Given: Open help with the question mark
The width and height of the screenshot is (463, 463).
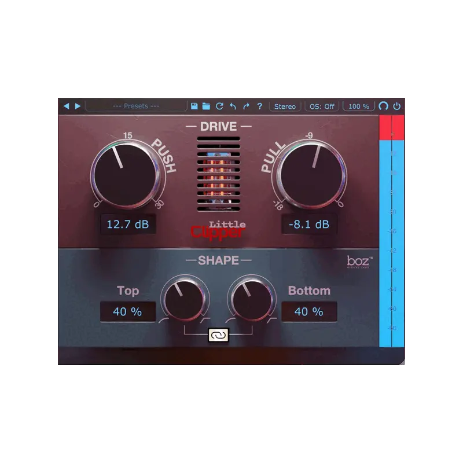Looking at the screenshot, I should (x=259, y=106).
